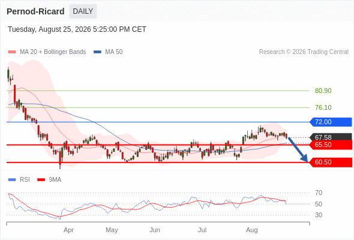Viewport: 354px width, 240px height.
Task: Click the Jul label on time axis
Action: [202, 230]
